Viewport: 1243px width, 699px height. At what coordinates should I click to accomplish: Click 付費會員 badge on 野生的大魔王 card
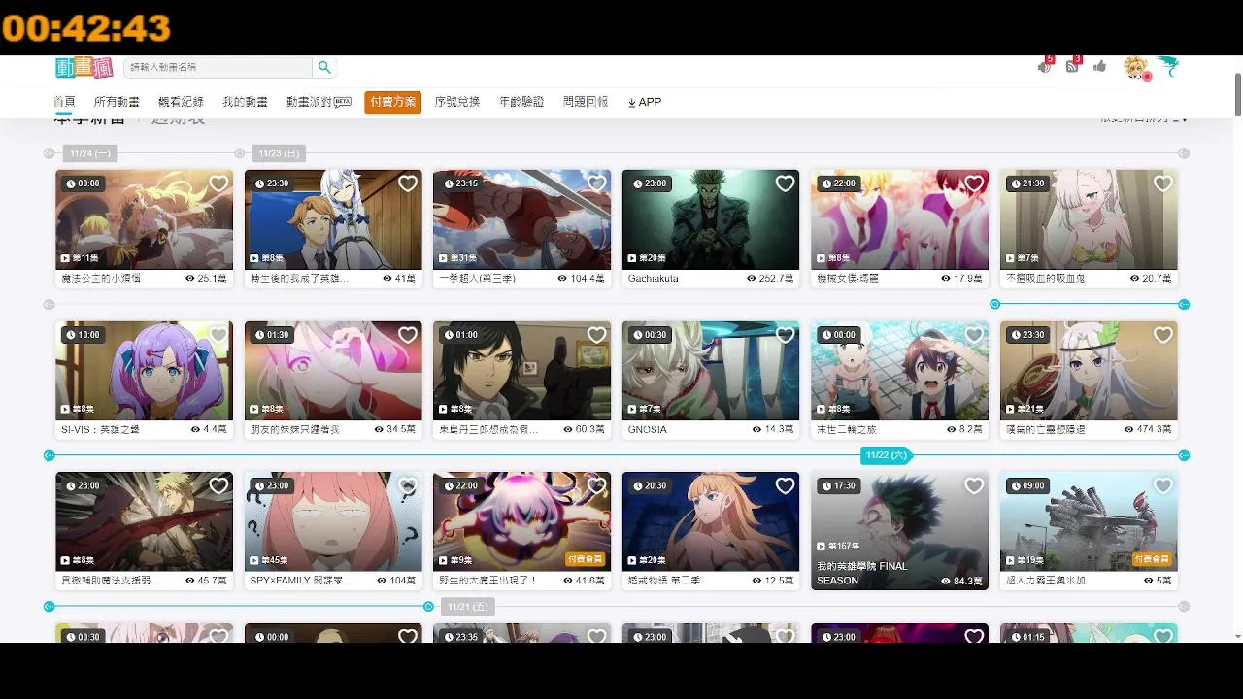click(x=585, y=559)
